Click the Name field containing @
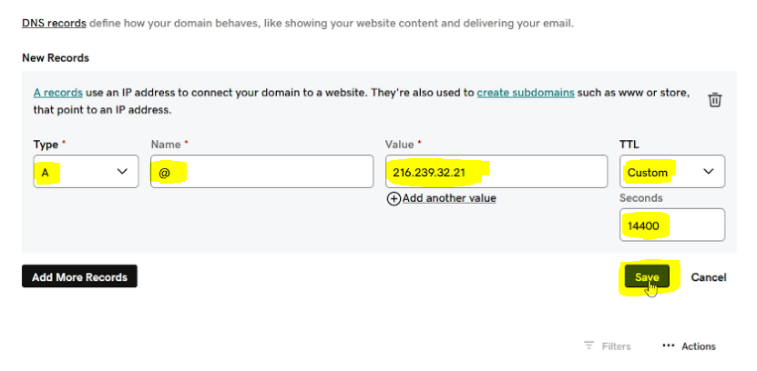This screenshot has height=371, width=757. click(x=261, y=172)
